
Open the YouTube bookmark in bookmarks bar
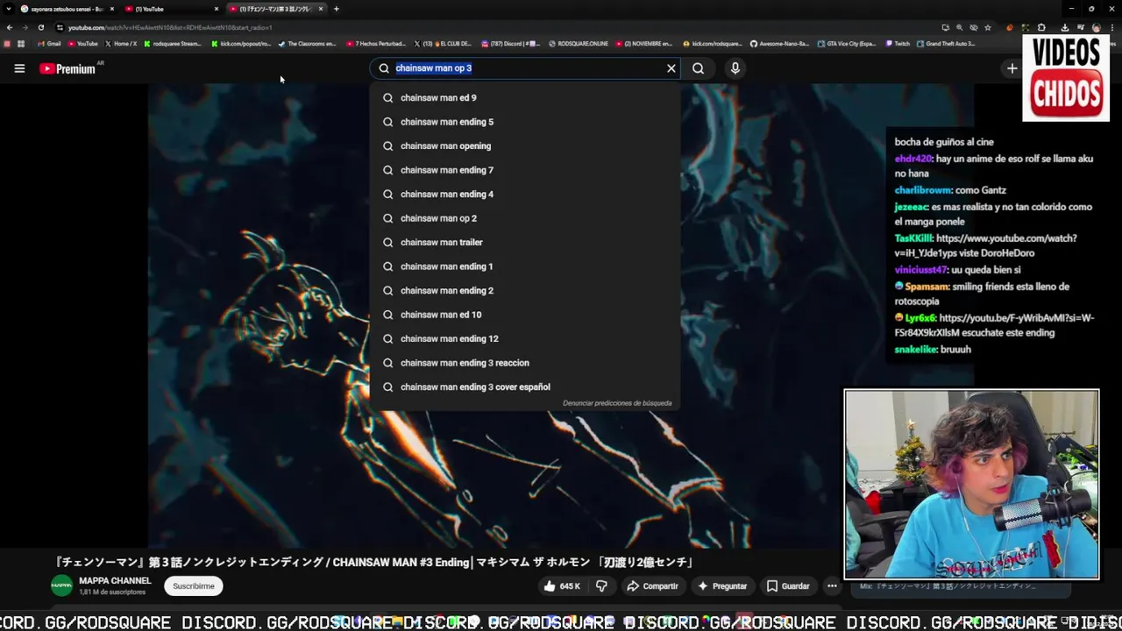[x=83, y=44]
